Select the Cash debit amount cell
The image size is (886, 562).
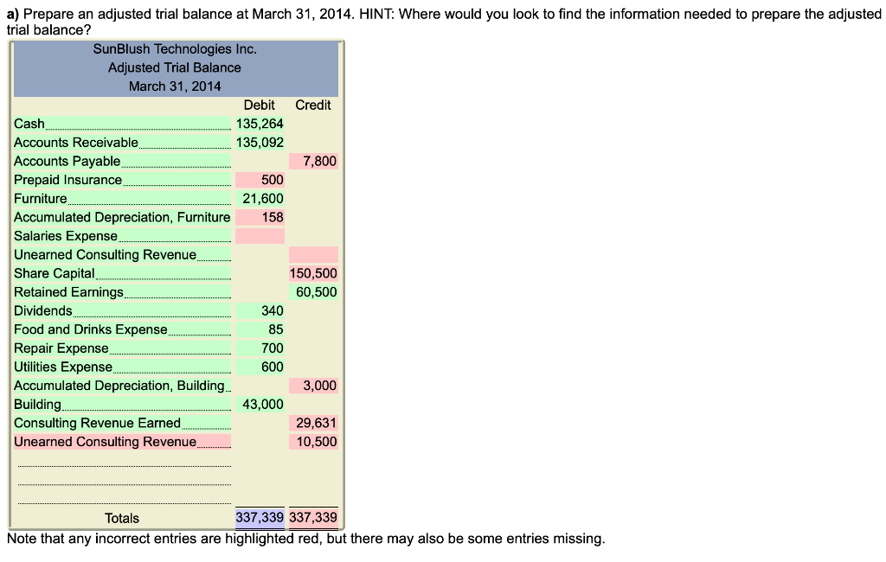260,124
